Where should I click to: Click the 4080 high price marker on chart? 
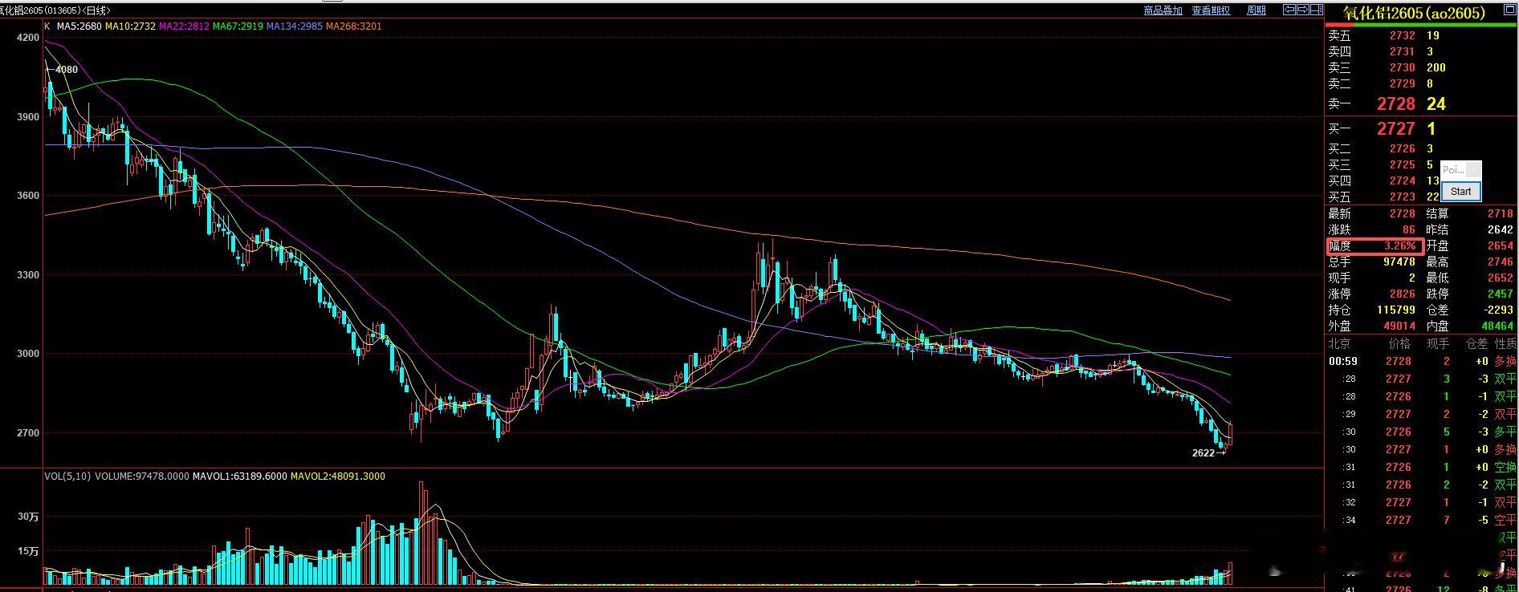tap(62, 70)
